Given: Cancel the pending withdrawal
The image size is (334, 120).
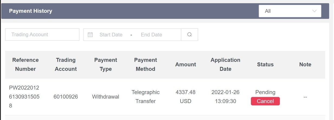Looking at the screenshot, I should (265, 101).
